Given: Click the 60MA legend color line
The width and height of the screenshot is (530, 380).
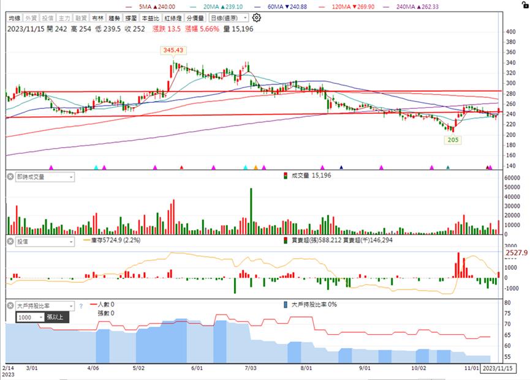Looking at the screenshot, I should tap(259, 7).
